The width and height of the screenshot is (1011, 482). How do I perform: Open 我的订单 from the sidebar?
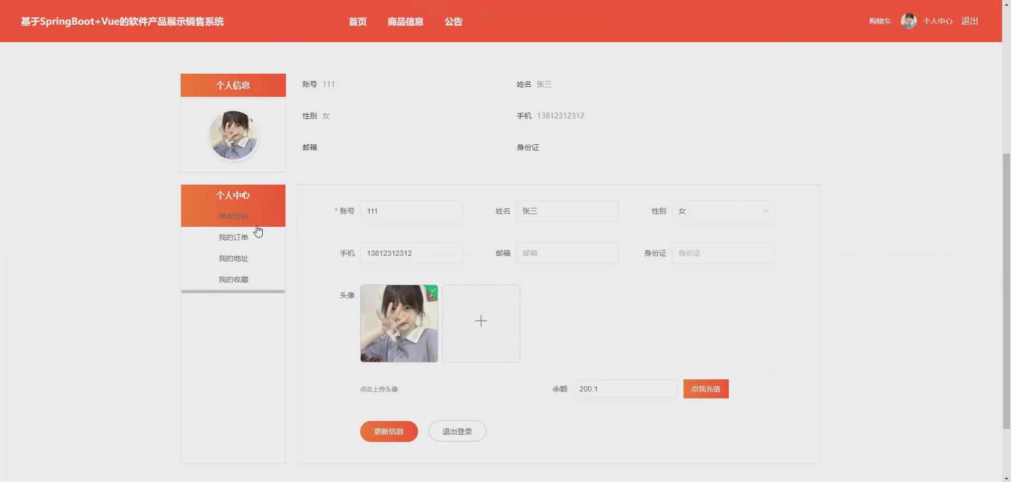click(x=233, y=237)
